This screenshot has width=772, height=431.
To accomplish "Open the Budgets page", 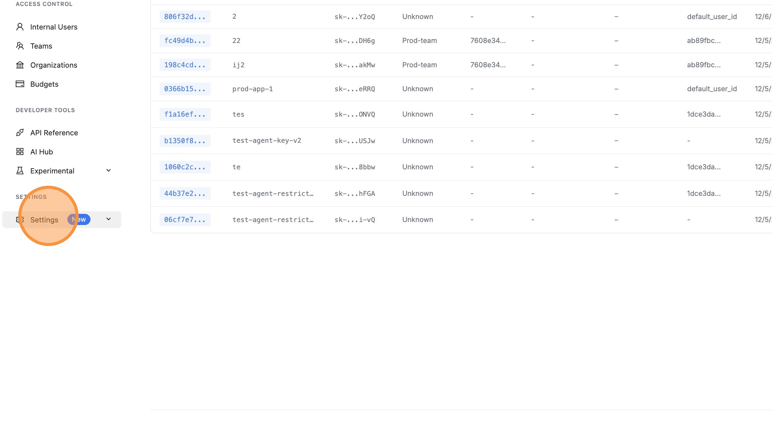I will 44,84.
